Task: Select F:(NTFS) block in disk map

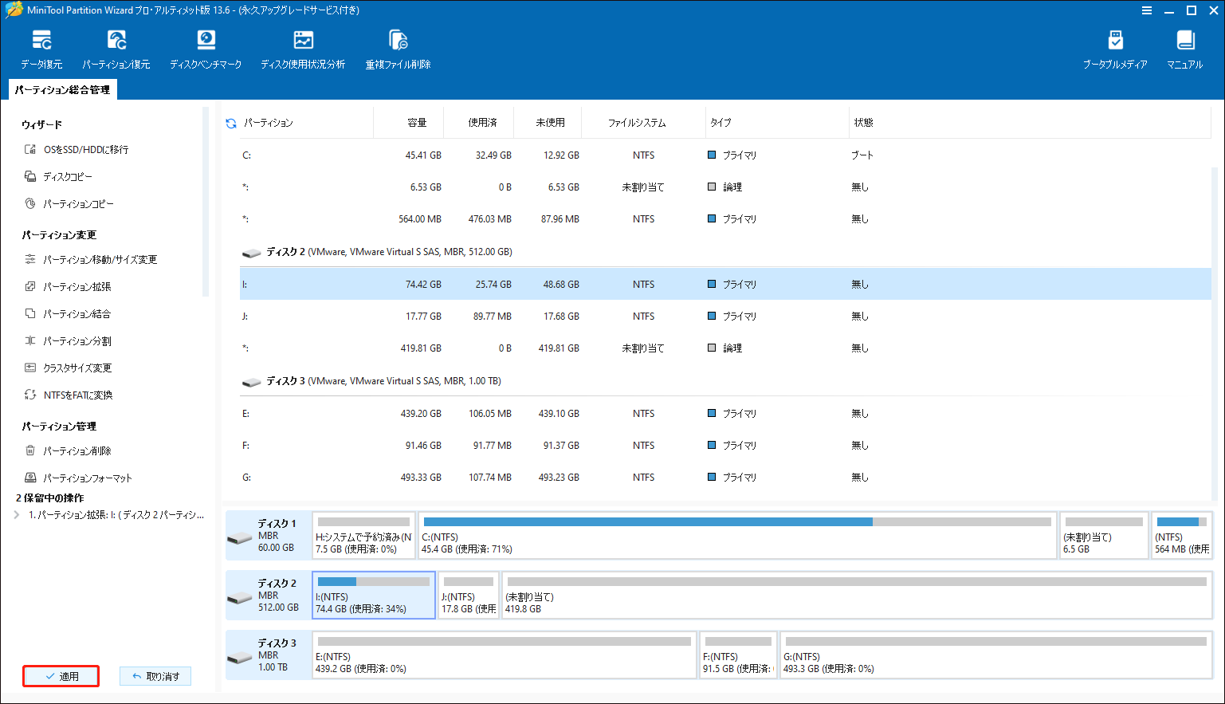Action: pyautogui.click(x=738, y=655)
